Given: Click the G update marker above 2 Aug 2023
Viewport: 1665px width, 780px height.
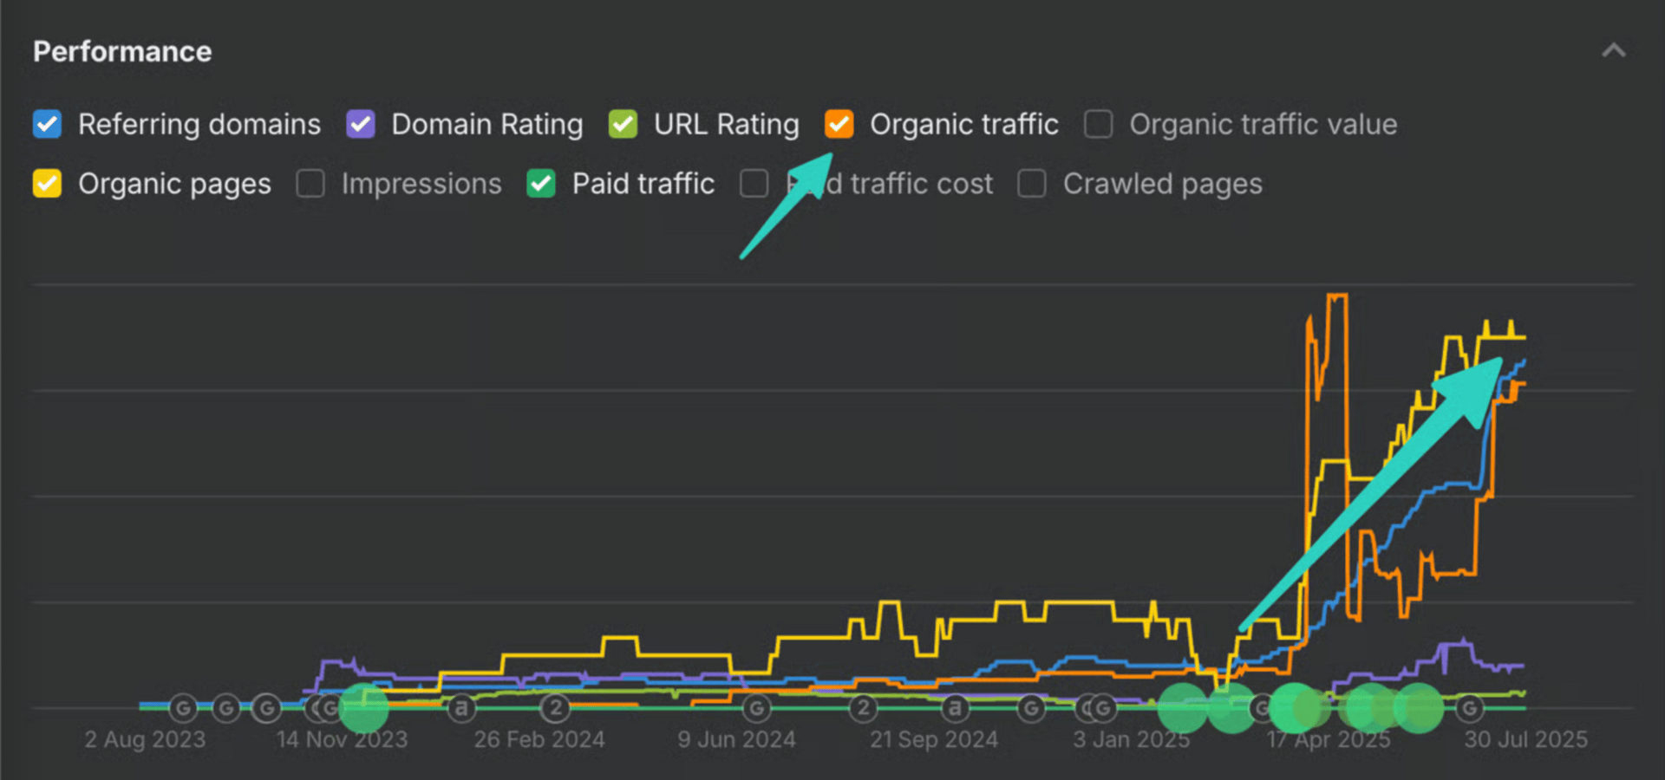Looking at the screenshot, I should (x=183, y=709).
